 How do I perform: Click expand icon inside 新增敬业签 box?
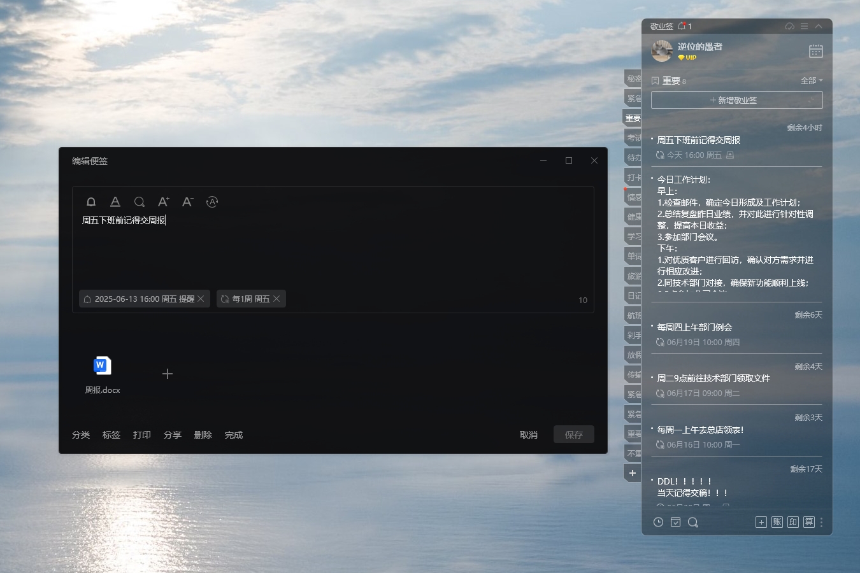(811, 100)
